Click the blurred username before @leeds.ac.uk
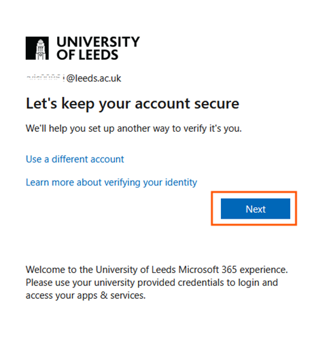 click(x=46, y=78)
